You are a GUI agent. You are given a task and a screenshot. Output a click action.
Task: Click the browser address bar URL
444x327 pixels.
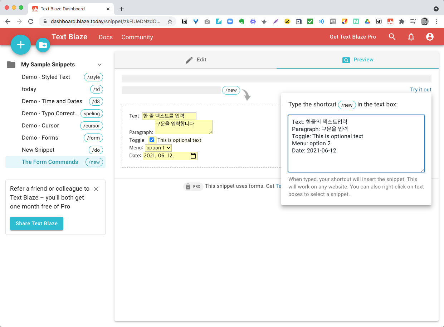coord(106,21)
